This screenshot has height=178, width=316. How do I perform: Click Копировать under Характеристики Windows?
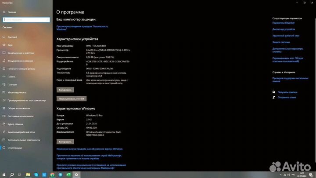click(65, 142)
